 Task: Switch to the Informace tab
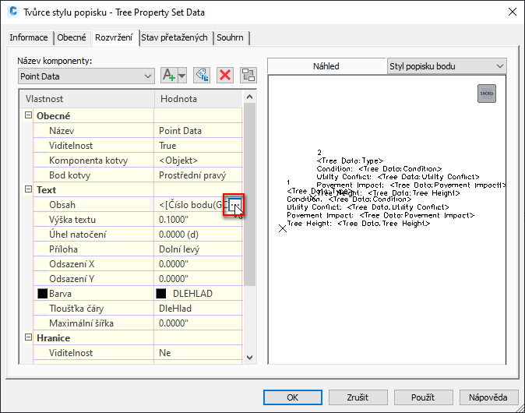[x=29, y=37]
